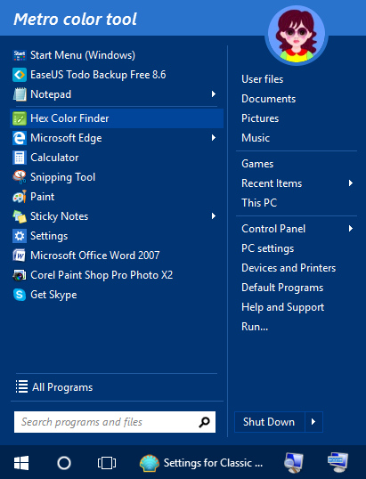Click the Cortana circle icon on the taskbar

pyautogui.click(x=64, y=463)
